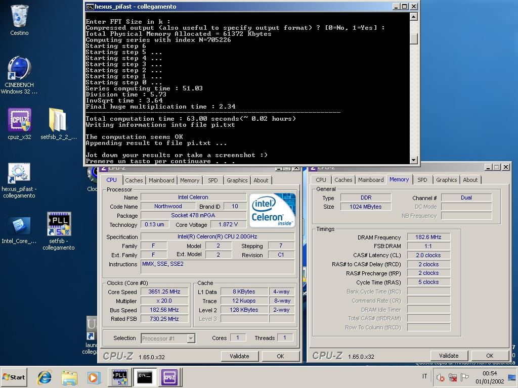
Task: Click the Bus Speed value 182.56 MHz
Action: click(164, 310)
